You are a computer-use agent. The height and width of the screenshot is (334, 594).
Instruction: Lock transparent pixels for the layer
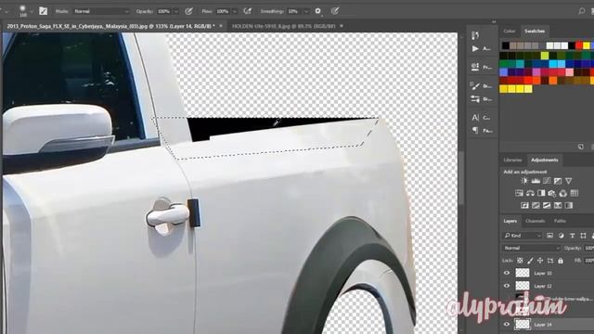pyautogui.click(x=520, y=261)
